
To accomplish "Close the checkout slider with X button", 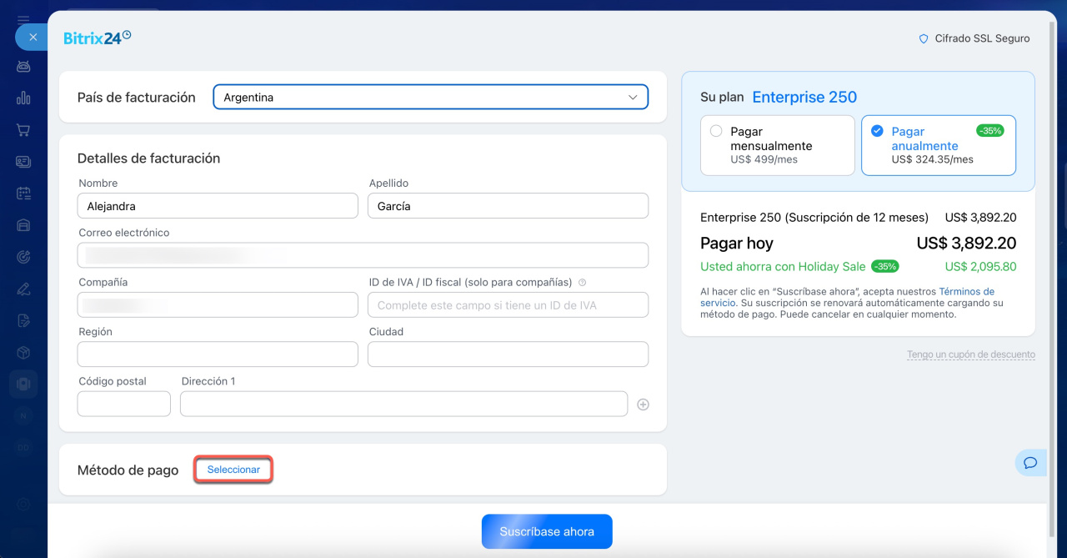I will 33,37.
